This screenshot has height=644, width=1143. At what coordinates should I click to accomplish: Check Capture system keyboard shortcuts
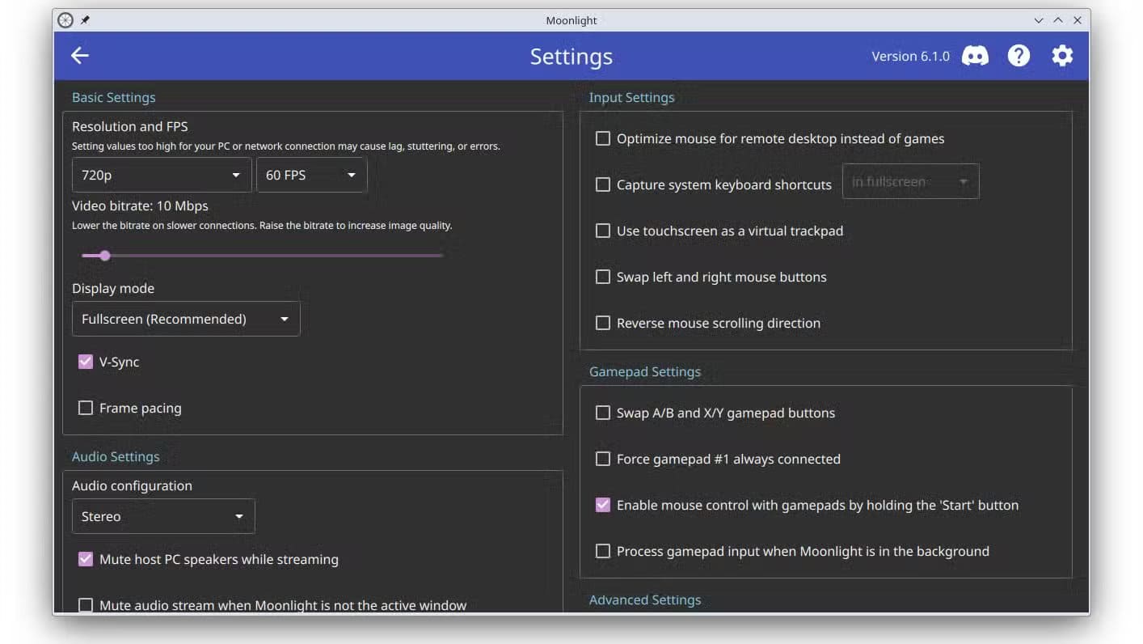tap(602, 184)
